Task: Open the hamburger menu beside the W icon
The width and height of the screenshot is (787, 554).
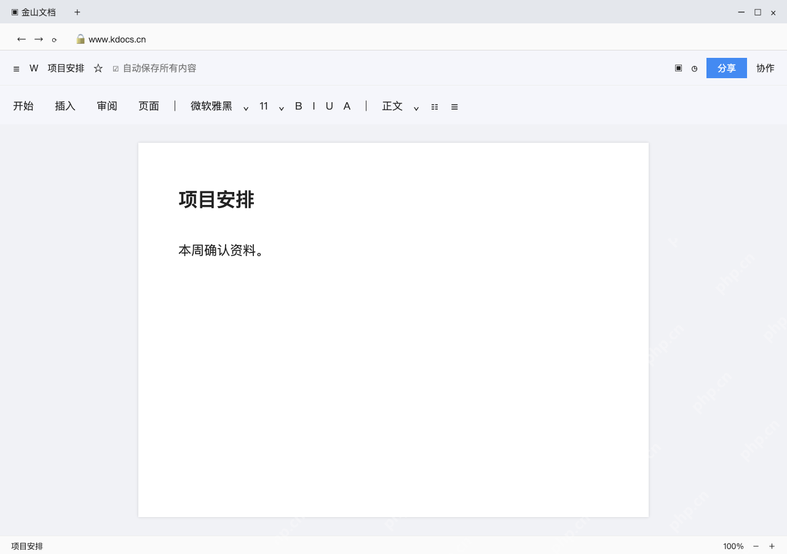Action: click(x=16, y=69)
